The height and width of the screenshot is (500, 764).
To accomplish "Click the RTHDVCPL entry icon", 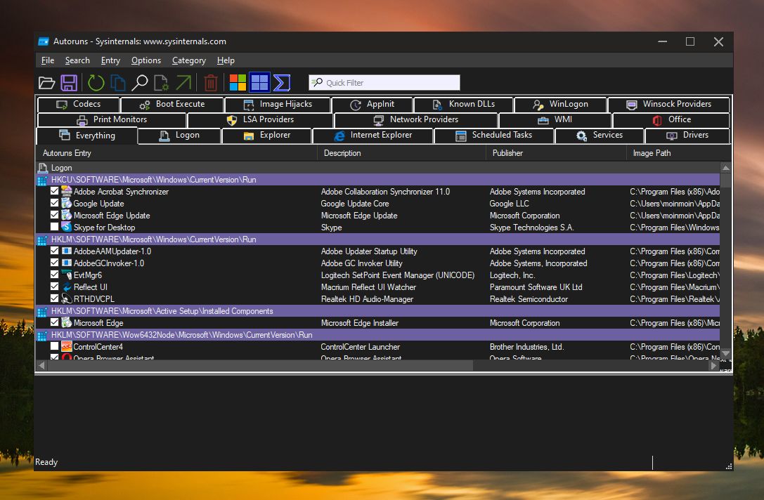I will coord(67,299).
